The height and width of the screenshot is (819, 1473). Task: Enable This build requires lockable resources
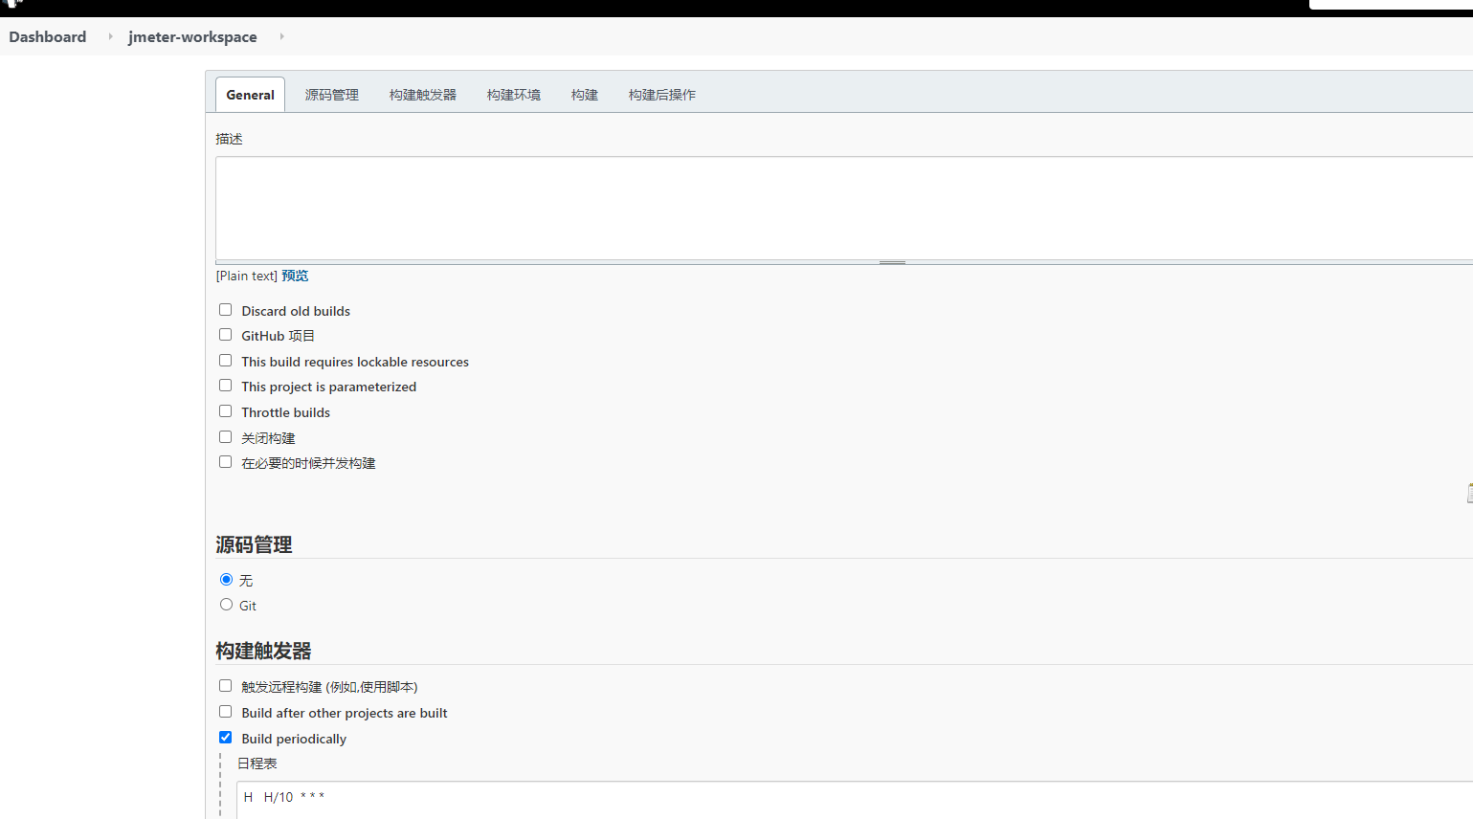[x=225, y=361]
